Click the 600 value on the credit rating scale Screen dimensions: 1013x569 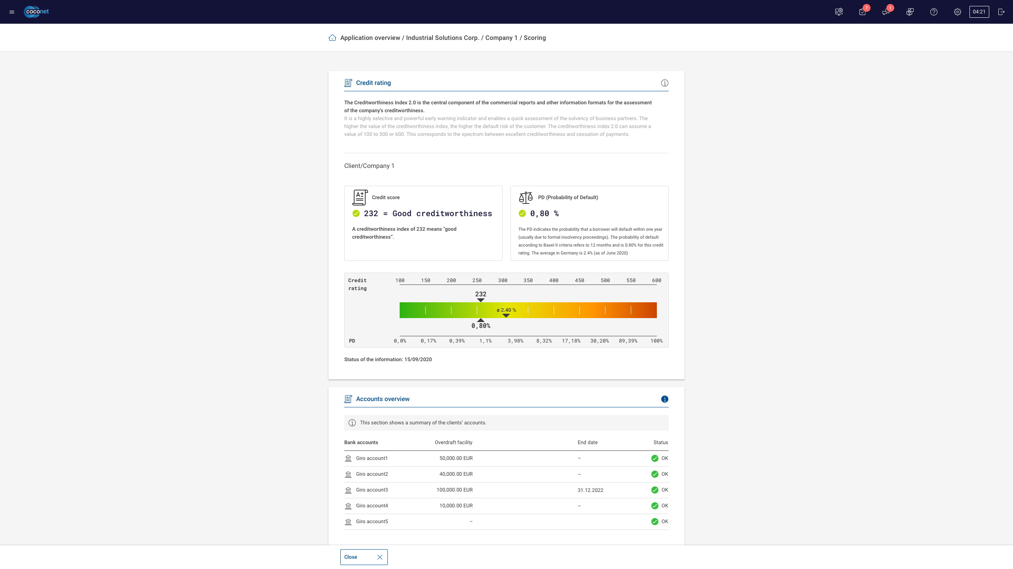tap(656, 281)
